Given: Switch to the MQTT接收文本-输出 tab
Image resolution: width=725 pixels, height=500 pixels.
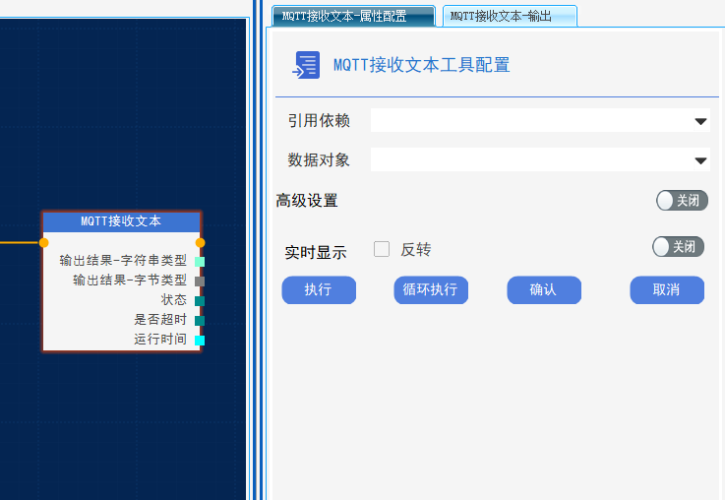Looking at the screenshot, I should tap(510, 16).
